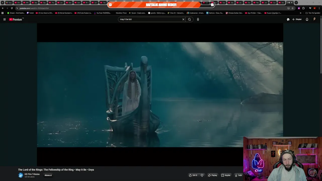
Task: Click the install/cast icon in address bar
Action: (288, 8)
